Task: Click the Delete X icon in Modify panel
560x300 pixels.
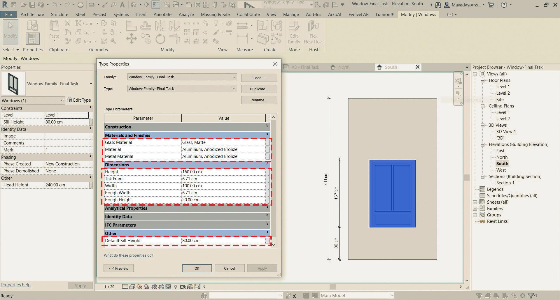Action: [205, 41]
